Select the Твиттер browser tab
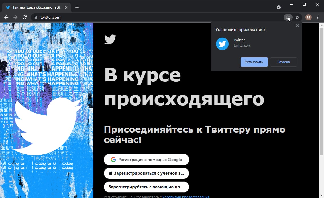The height and width of the screenshot is (198, 324). (x=36, y=7)
